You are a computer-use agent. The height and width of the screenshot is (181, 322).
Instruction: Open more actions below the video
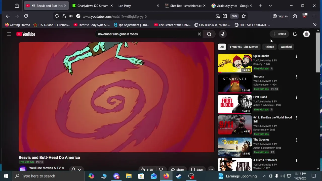pos(211,170)
